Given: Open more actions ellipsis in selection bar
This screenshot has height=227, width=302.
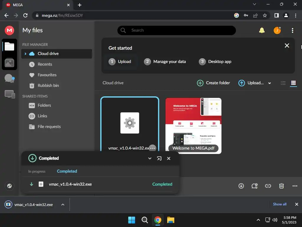Looking at the screenshot, I should coord(295,186).
